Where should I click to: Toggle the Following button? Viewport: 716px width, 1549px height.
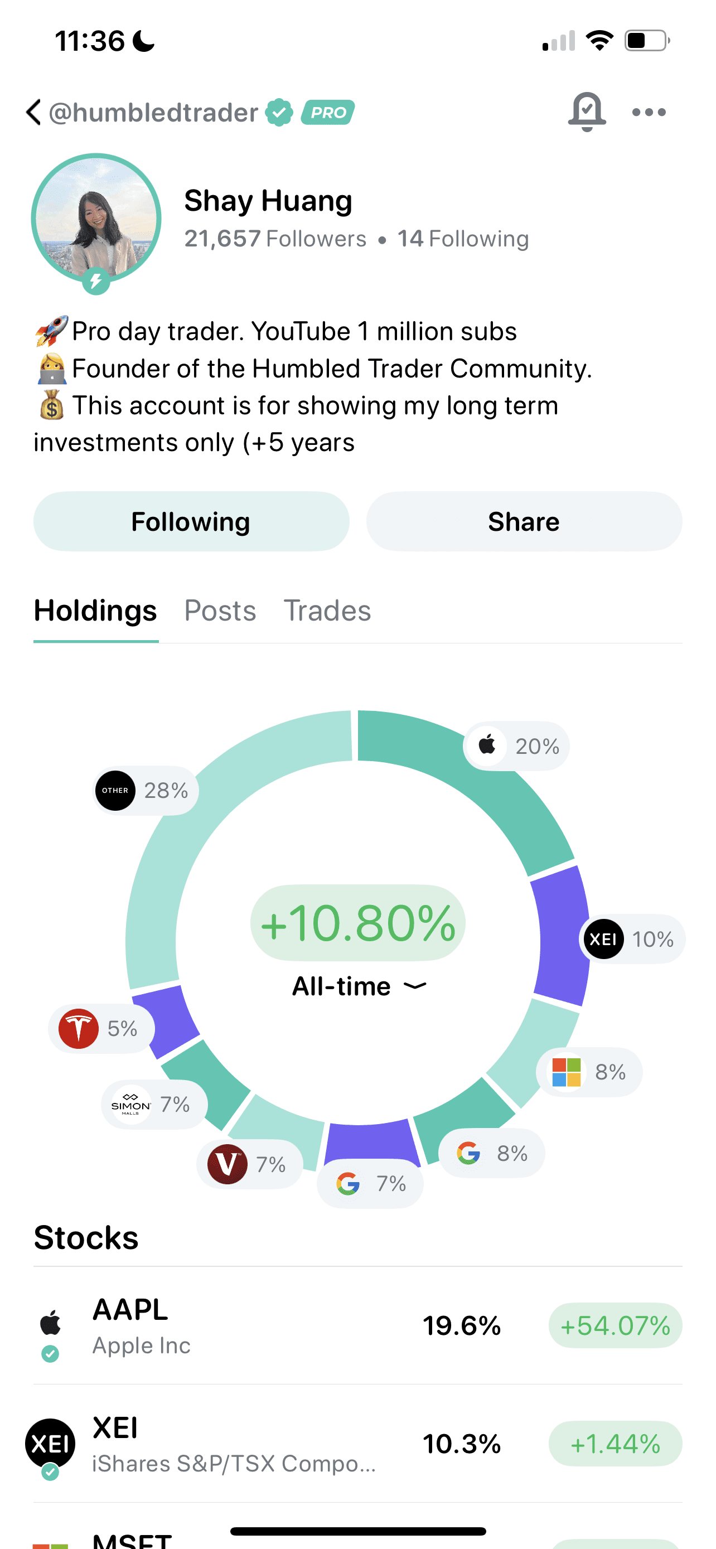191,521
